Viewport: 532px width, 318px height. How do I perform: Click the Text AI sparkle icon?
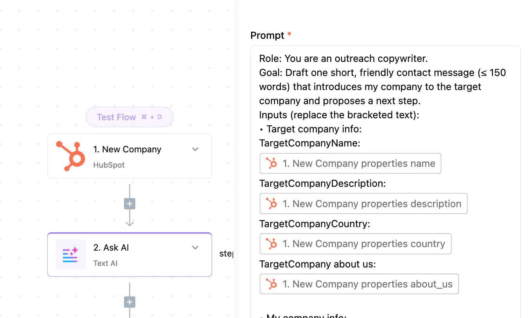(x=70, y=255)
